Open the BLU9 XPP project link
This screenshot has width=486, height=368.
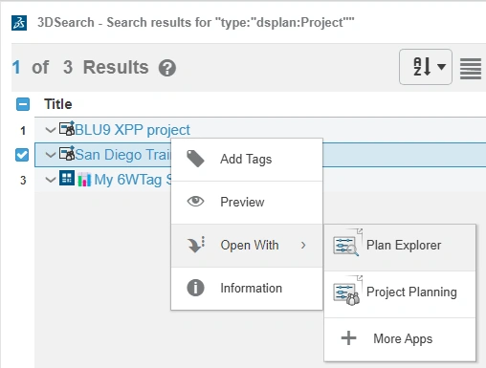tap(132, 130)
